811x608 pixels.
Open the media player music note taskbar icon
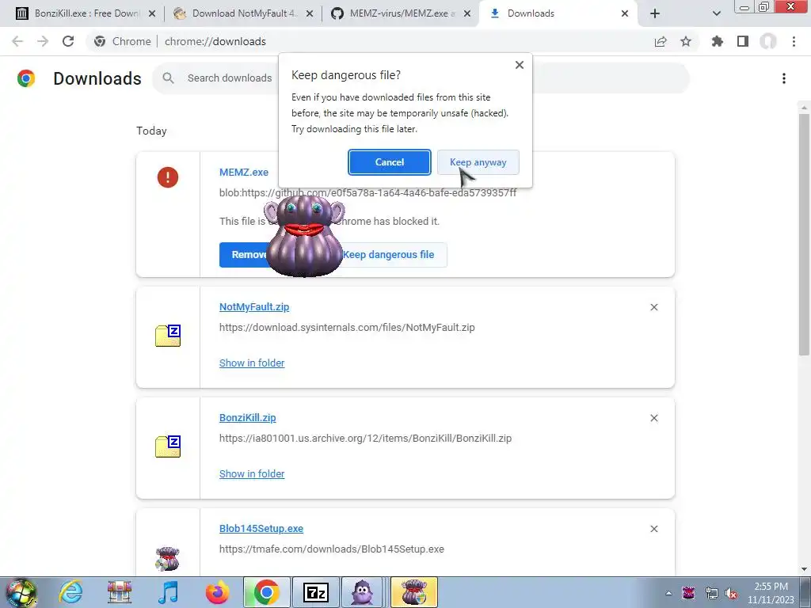168,592
